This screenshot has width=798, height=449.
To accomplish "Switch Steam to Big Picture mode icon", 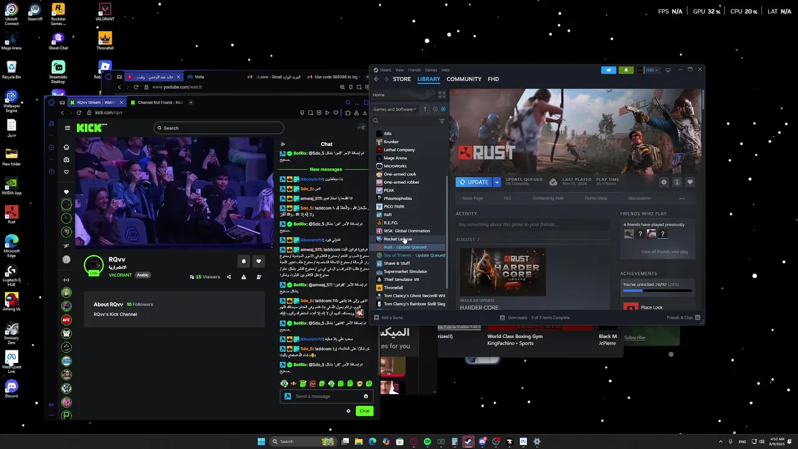I will point(668,70).
